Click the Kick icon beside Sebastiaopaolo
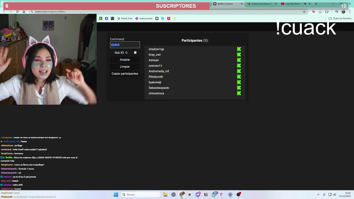Image resolution: width=354 pixels, height=199 pixels. pos(239,88)
